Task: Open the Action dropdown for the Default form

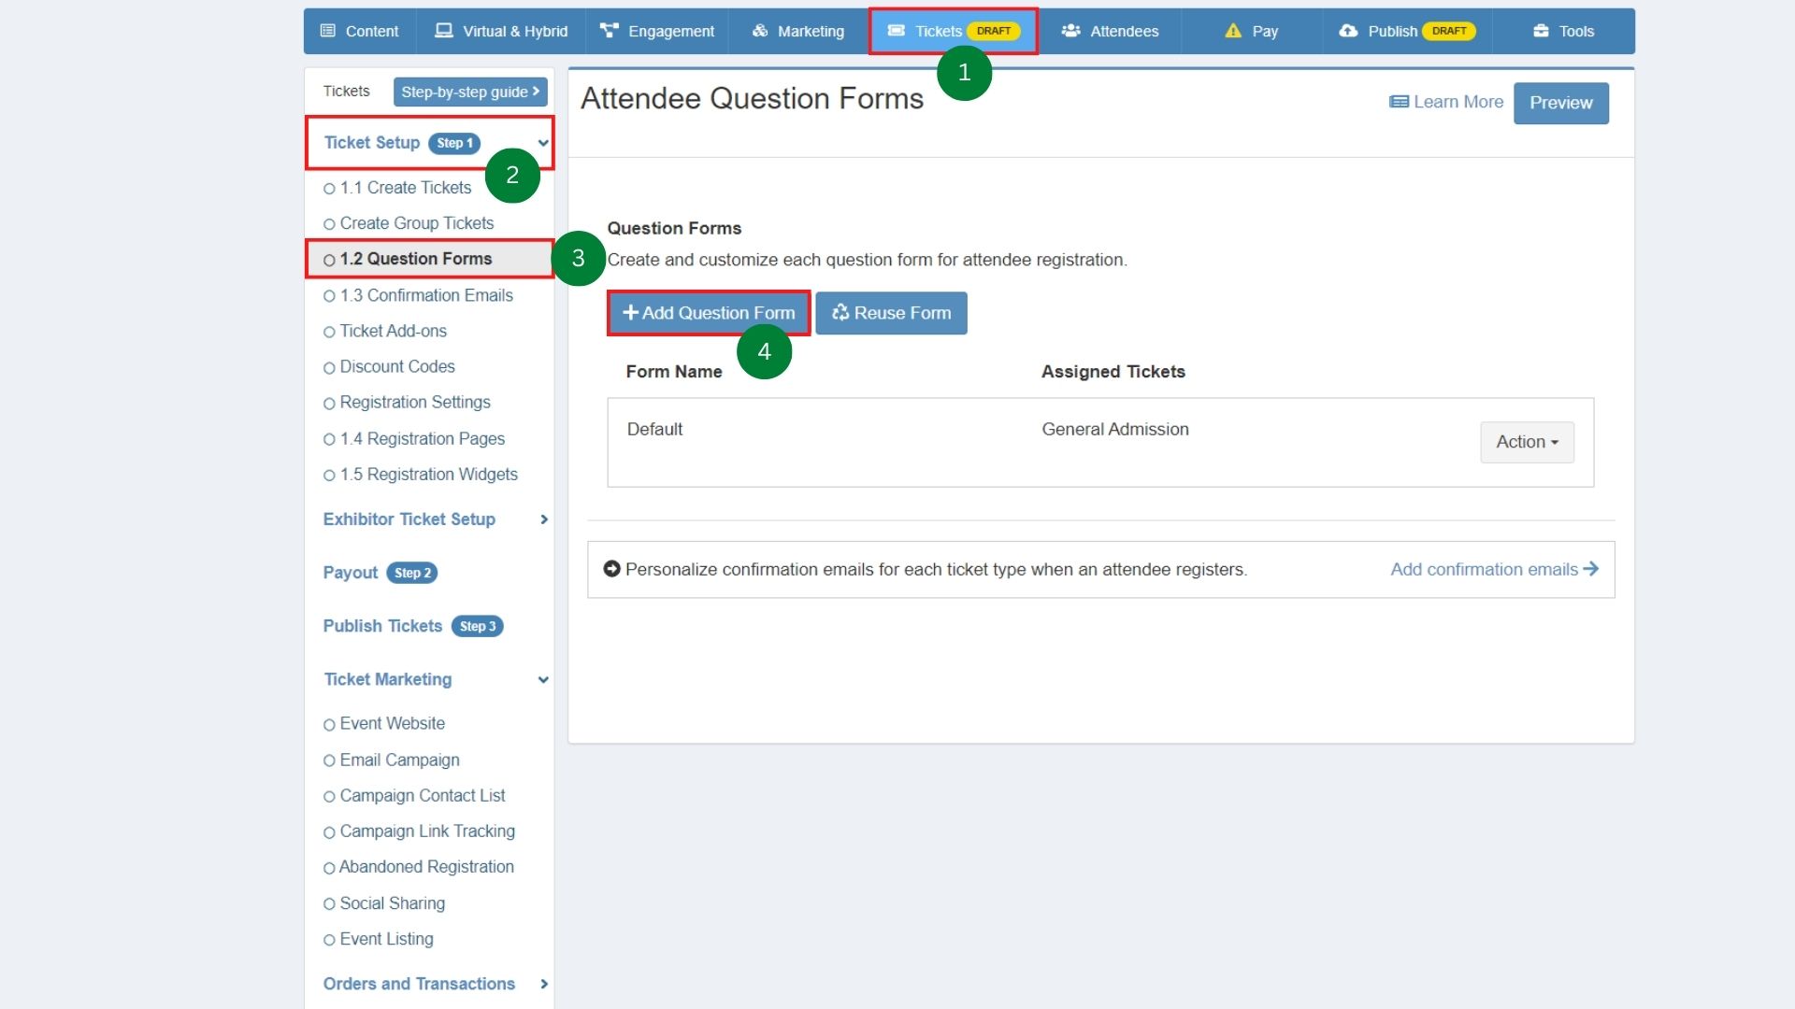Action: click(1526, 442)
